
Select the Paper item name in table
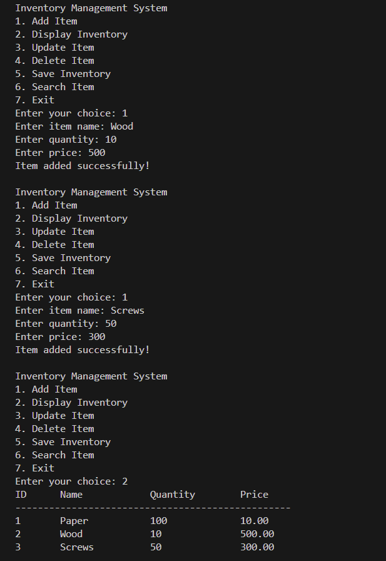[74, 521]
